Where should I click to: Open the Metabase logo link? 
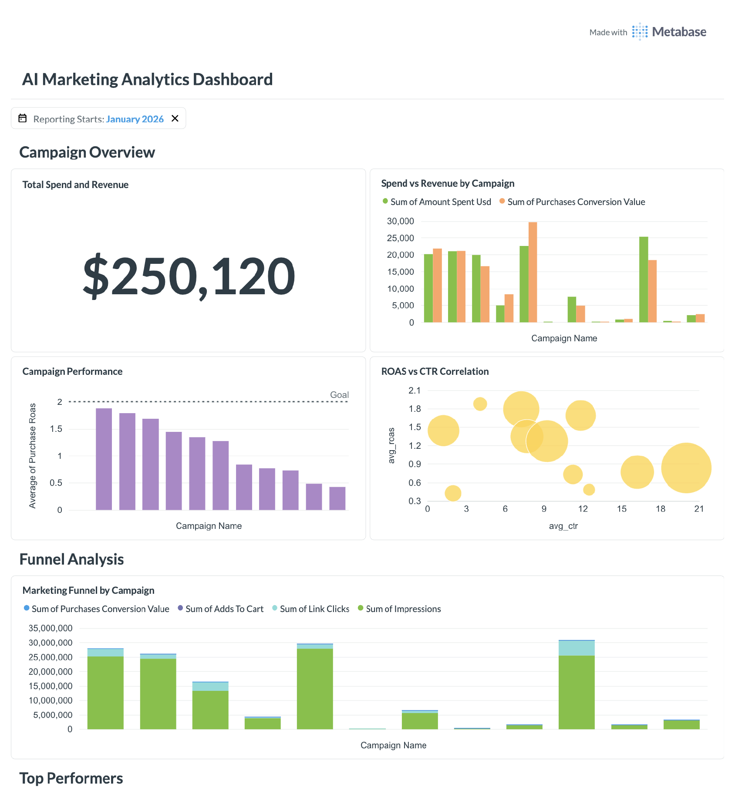tap(647, 32)
